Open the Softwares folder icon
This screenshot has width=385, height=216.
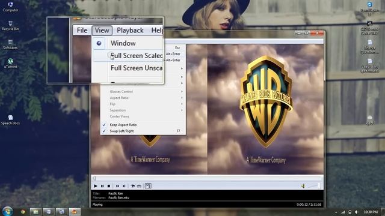(10, 44)
